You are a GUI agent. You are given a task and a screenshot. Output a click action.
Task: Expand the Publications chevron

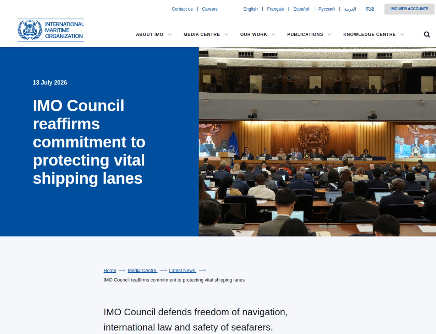[x=329, y=34]
